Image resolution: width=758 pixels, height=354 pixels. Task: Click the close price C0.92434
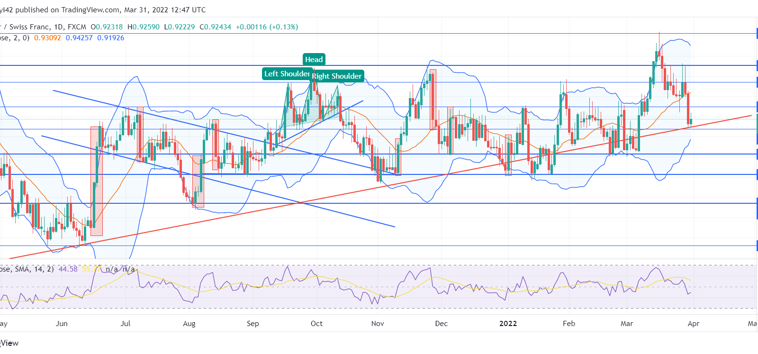click(x=216, y=27)
